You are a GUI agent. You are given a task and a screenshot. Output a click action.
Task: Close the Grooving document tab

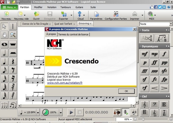coord(91,23)
